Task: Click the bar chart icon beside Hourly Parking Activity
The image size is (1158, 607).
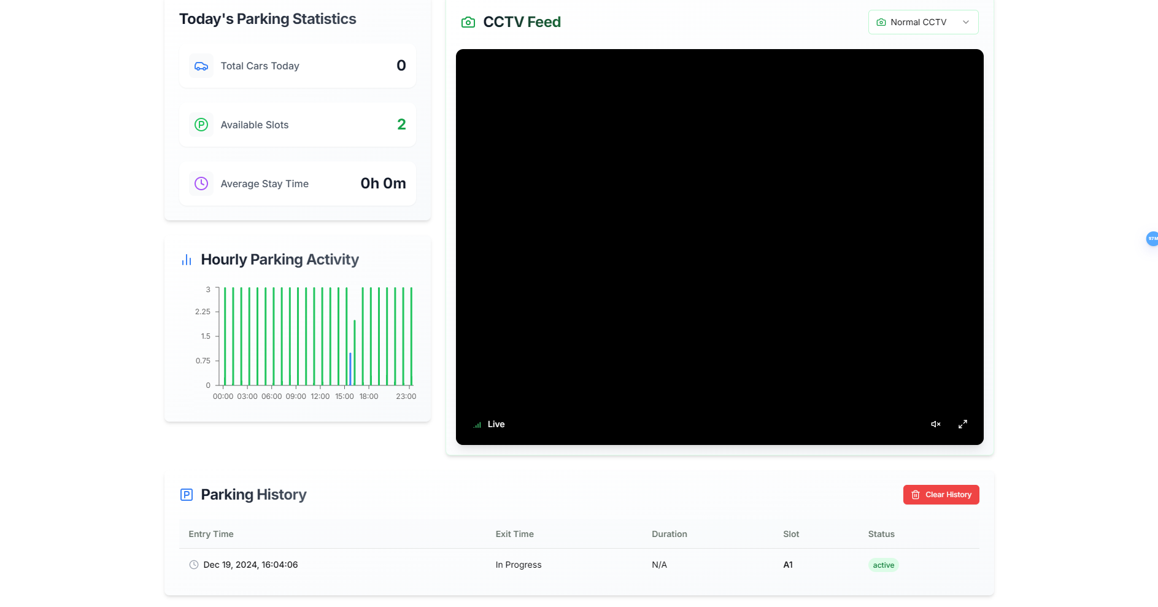Action: coord(187,260)
